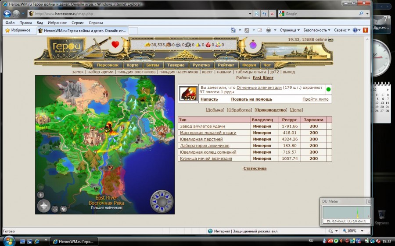The image size is (395, 246).
Task: Click the RSS feeds icon in toolbar
Action: point(247,30)
